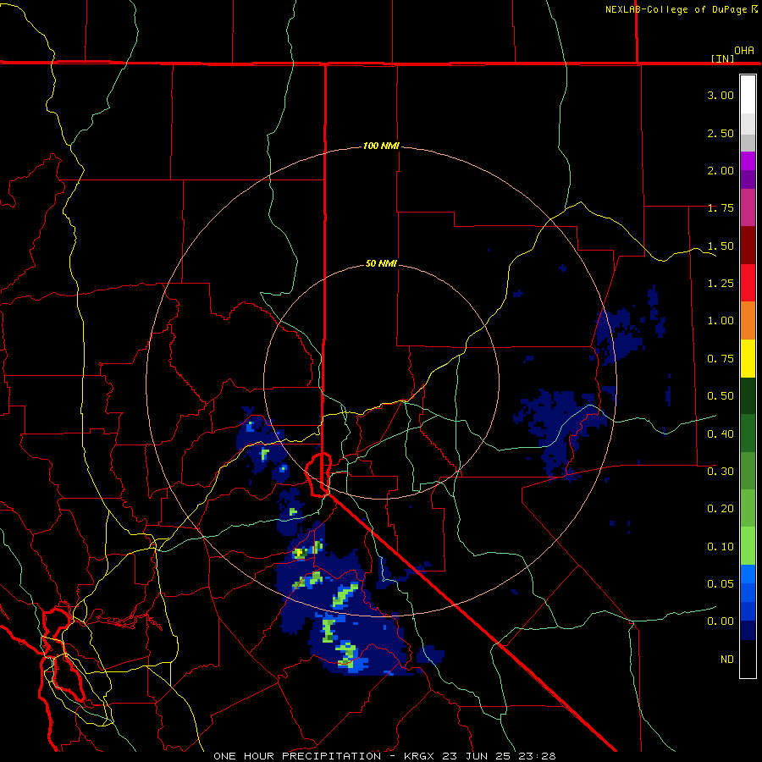Select the pink swatch beside 1.75
Screen dimensions: 762x762
click(x=748, y=207)
